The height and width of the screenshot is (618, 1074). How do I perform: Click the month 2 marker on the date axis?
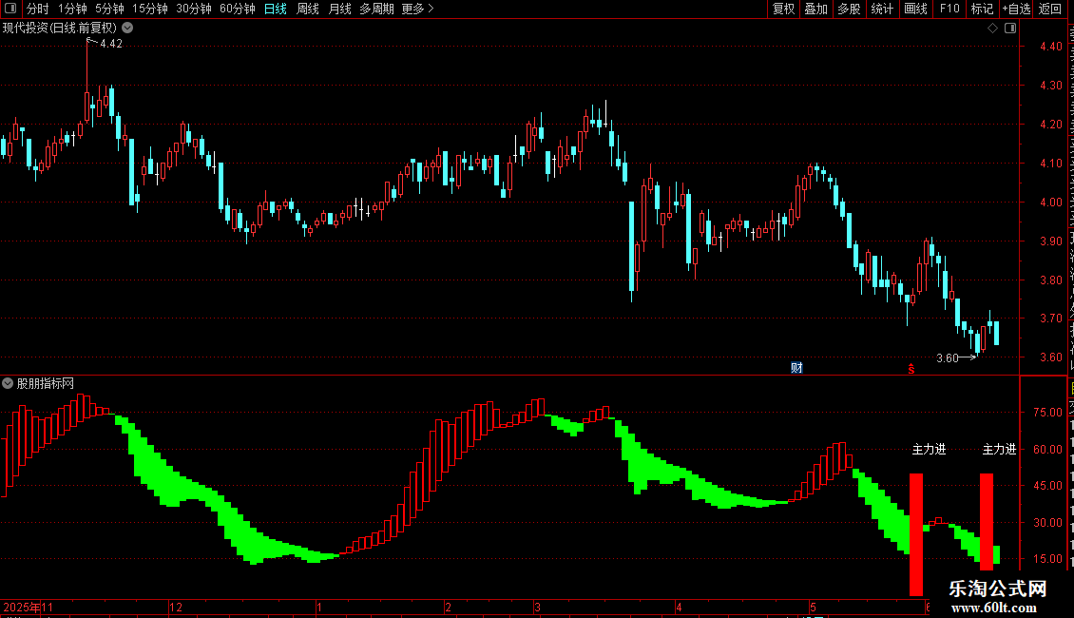coord(448,607)
